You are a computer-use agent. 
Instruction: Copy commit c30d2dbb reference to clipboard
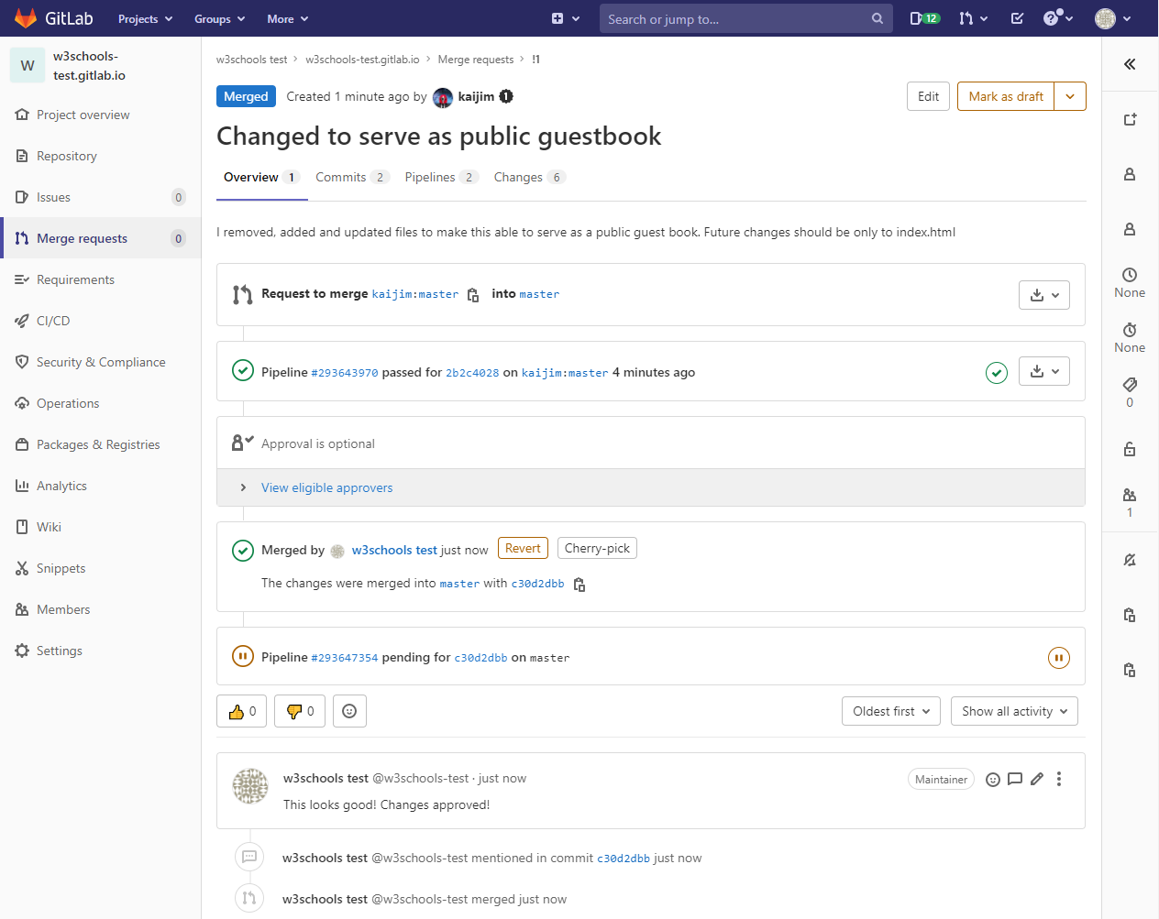(x=579, y=584)
